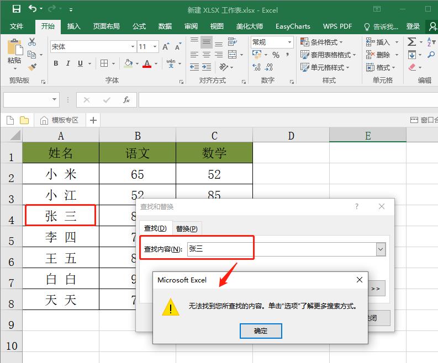Align text left
438x363 pixels.
point(194,55)
